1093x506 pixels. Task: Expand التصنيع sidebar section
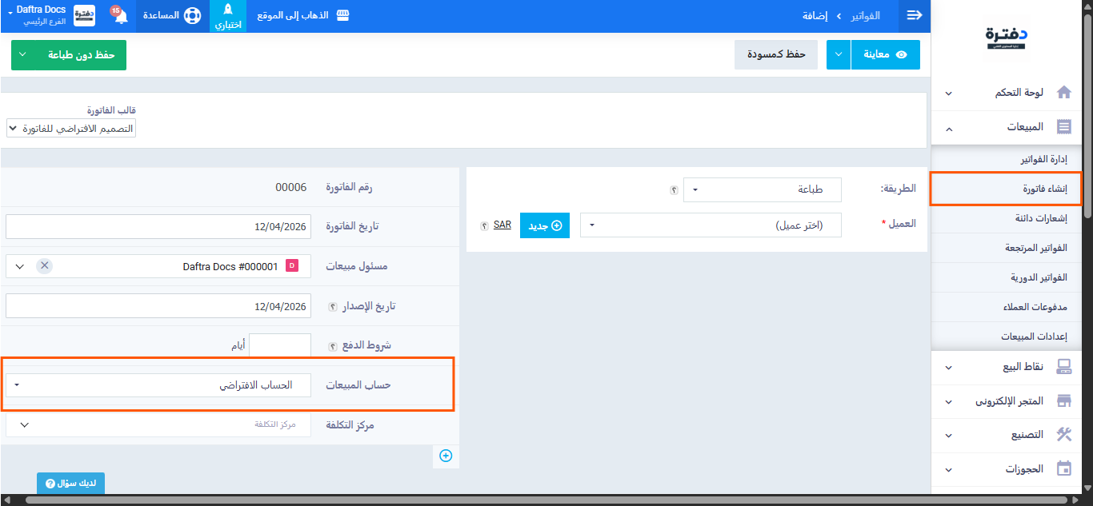pos(949,436)
